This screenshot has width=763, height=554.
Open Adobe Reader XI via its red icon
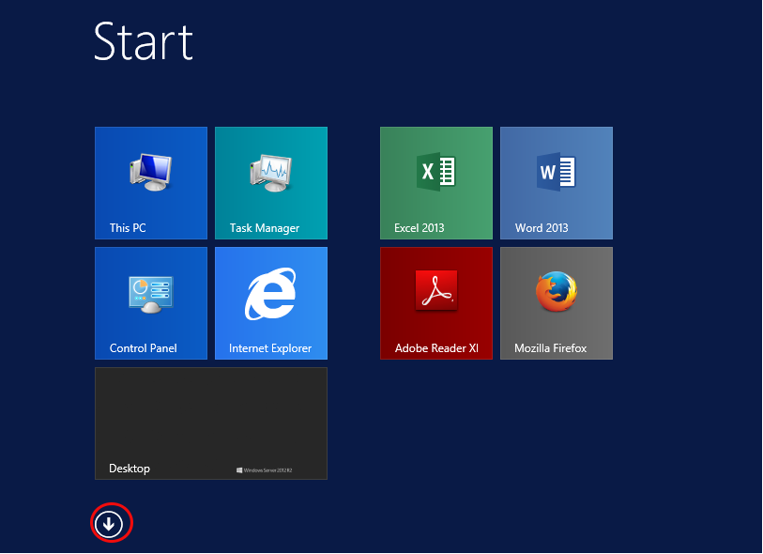[x=435, y=291]
